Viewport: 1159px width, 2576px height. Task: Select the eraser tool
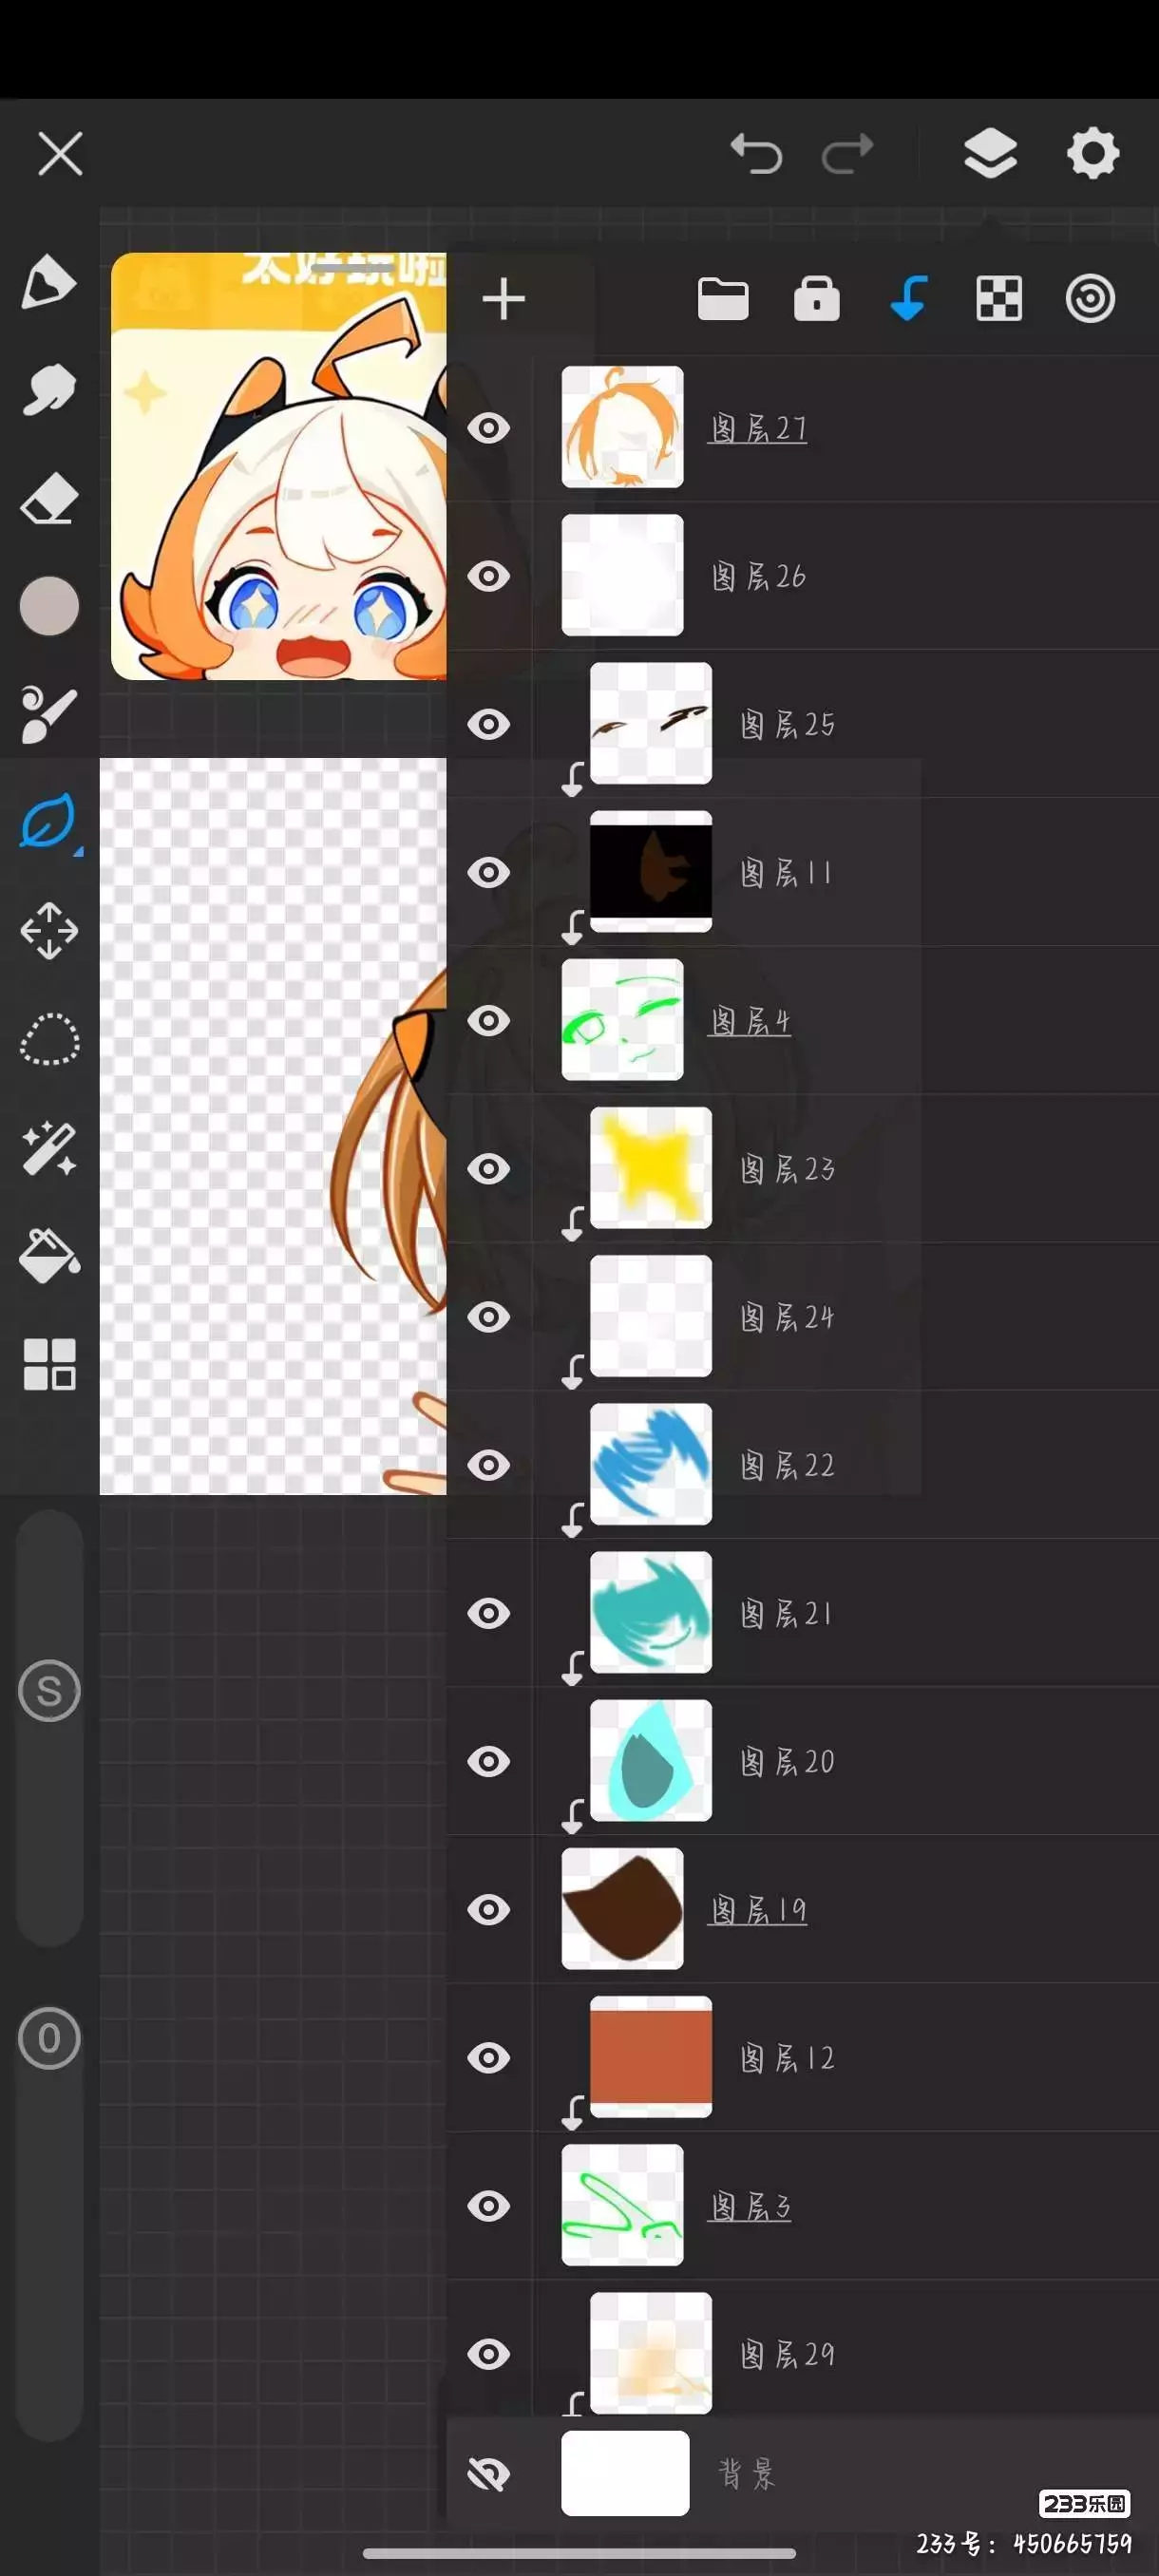48,498
